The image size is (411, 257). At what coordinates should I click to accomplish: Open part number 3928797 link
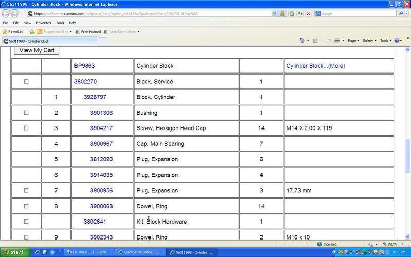click(x=95, y=97)
